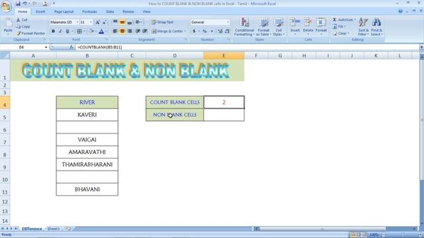424x238 pixels.
Task: Click Merge & Center button
Action: 167,31
